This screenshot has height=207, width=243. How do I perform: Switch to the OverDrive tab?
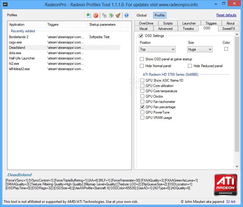(x=146, y=23)
